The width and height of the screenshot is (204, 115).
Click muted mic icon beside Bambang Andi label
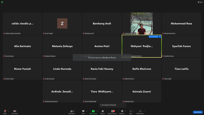[x=84, y=34]
